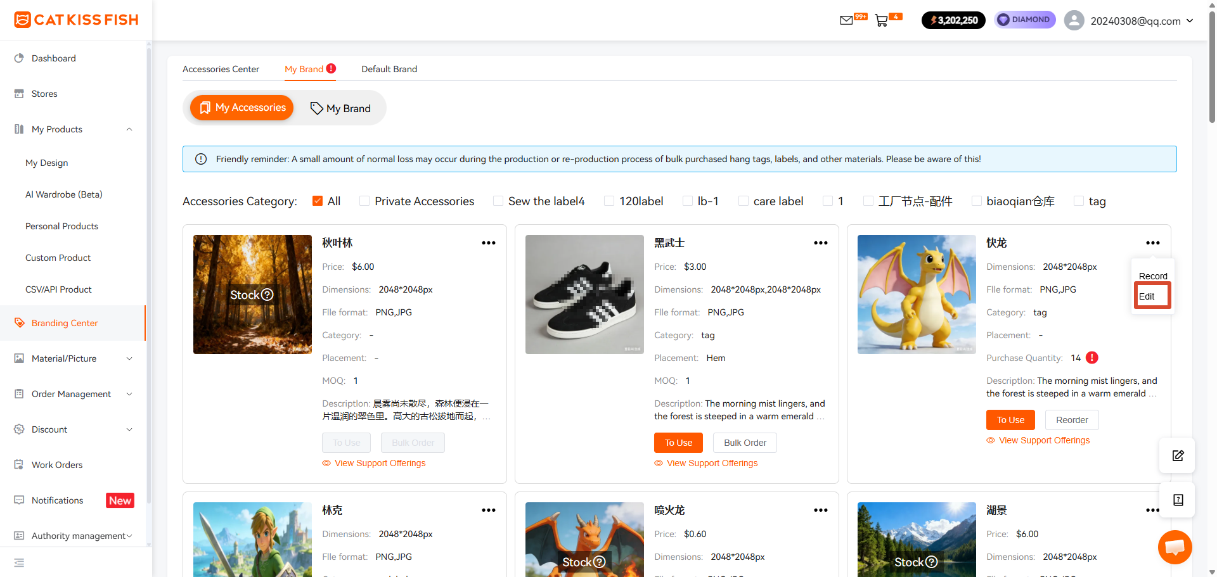
Task: Expand the Discount menu
Action: (x=129, y=429)
